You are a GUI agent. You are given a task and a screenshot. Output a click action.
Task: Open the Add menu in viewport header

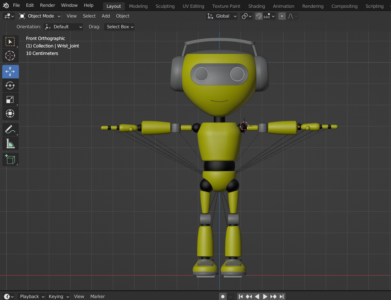[106, 16]
